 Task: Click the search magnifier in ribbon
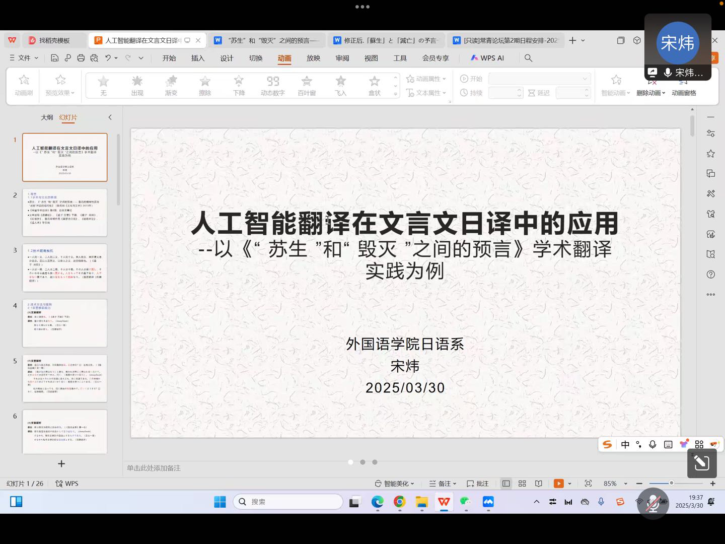point(528,58)
